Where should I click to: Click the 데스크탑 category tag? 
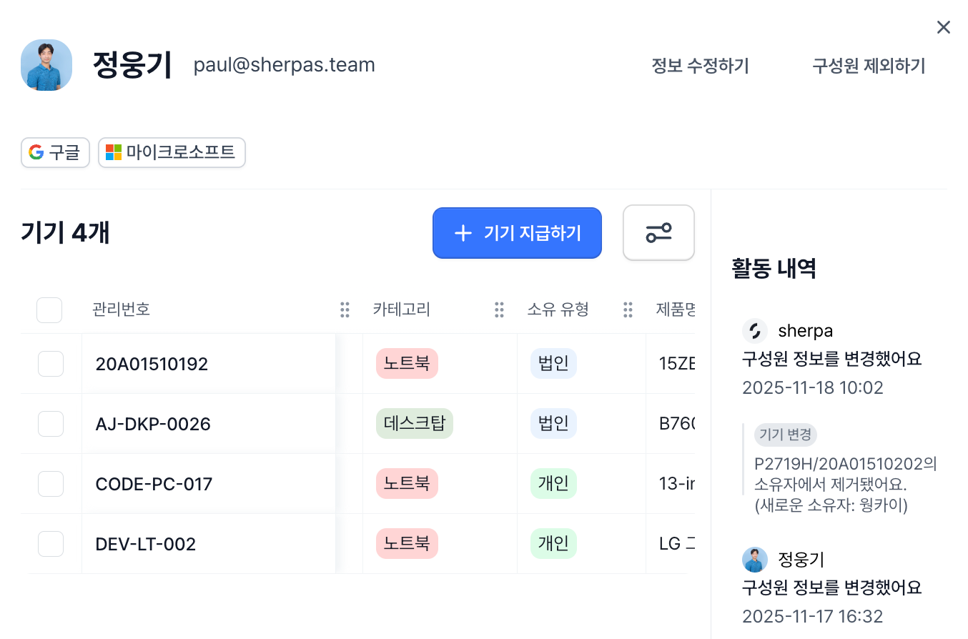point(415,424)
